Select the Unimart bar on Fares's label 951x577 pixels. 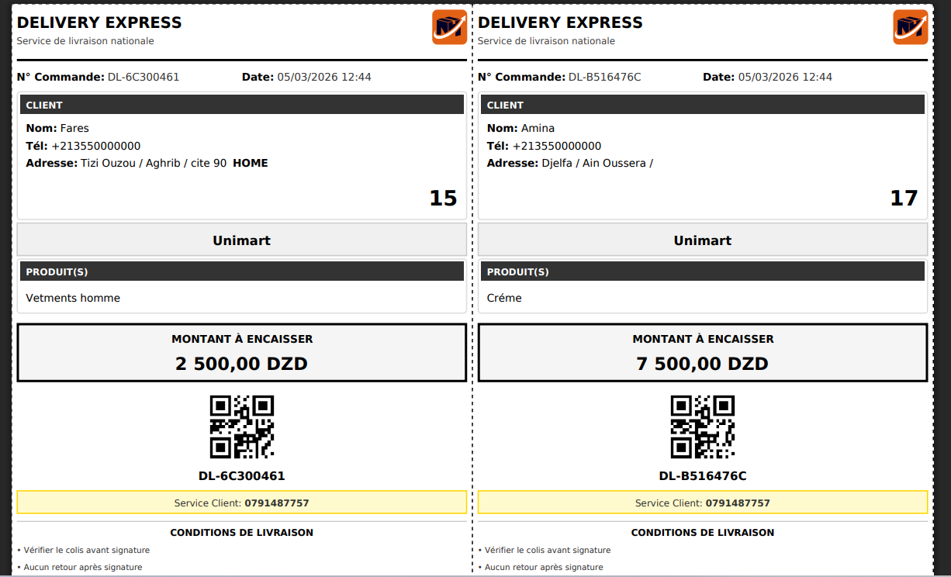(x=242, y=240)
